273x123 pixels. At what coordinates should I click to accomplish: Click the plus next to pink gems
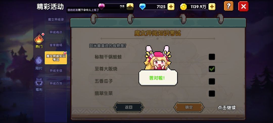(130, 7)
